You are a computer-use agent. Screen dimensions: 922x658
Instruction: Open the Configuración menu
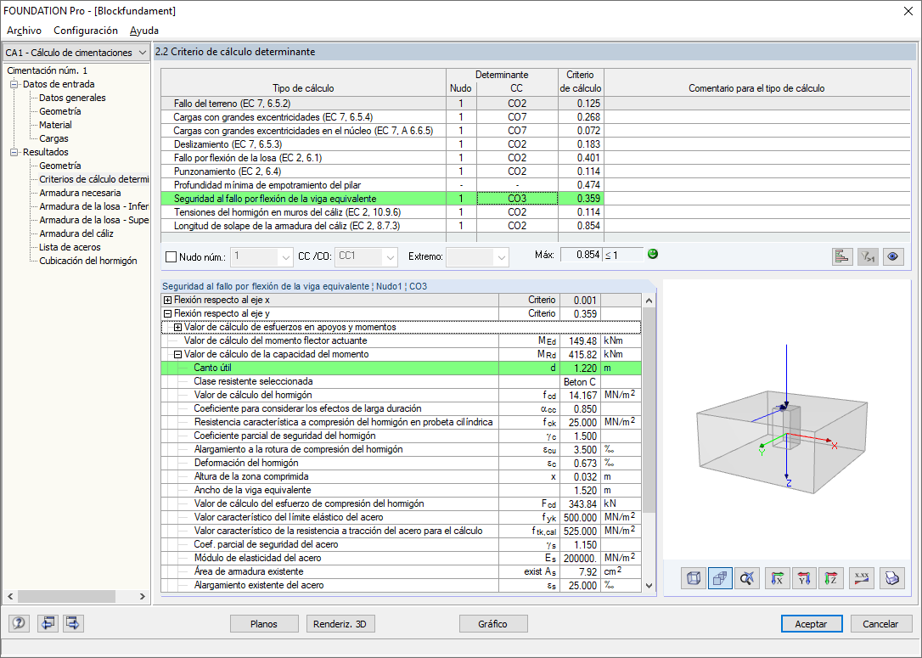(x=86, y=31)
